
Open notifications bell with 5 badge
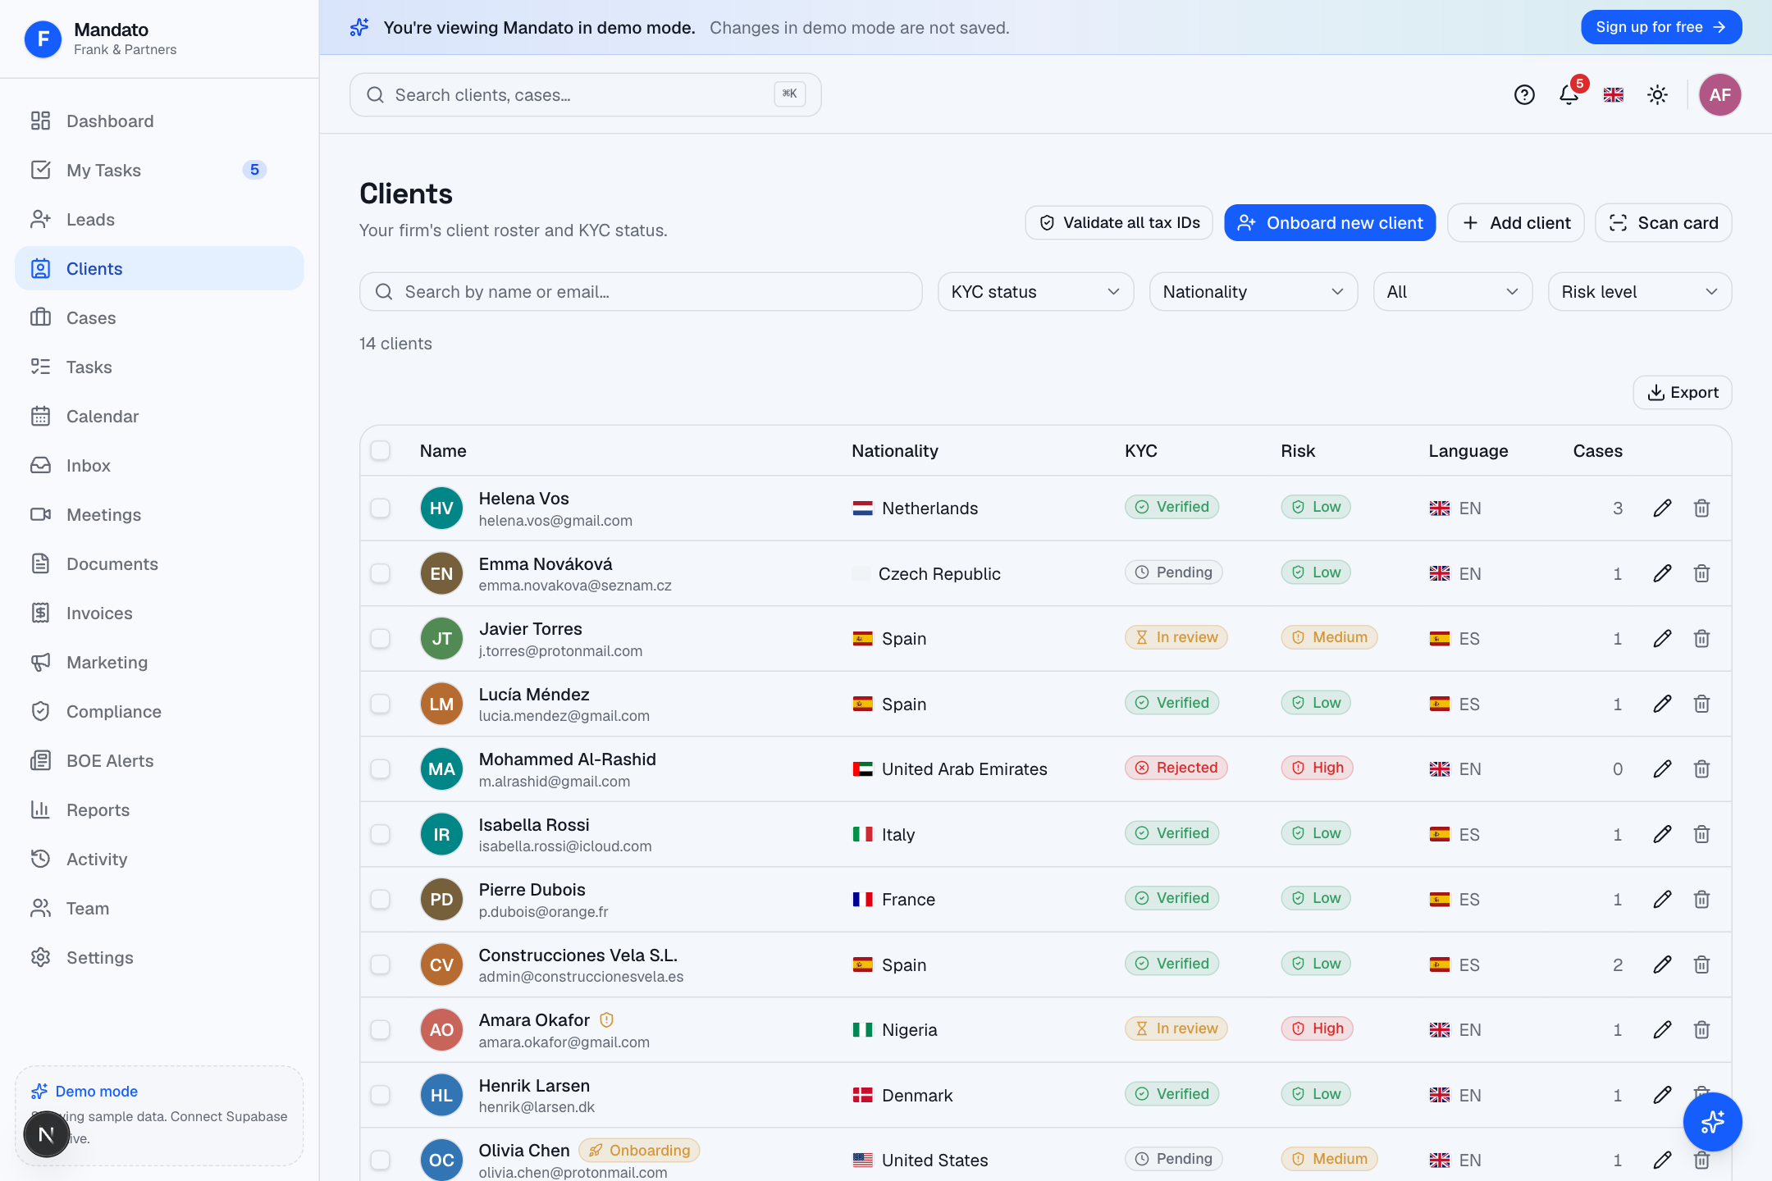pos(1569,95)
